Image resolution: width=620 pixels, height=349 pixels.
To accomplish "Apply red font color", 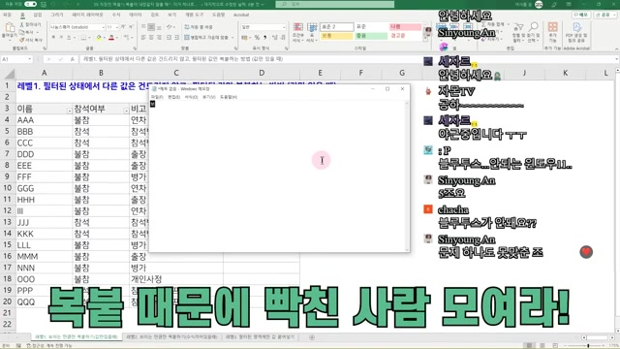I will (111, 37).
